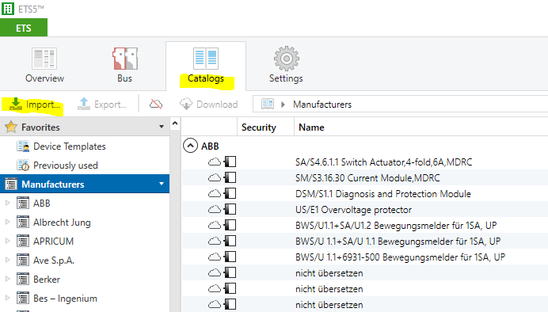548x312 pixels.
Task: Click cloud icon of BWS/U 1.1+6931-500 row
Action: click(215, 257)
